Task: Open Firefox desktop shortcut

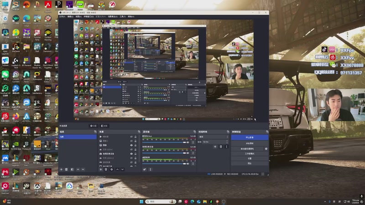Action: click(16, 117)
